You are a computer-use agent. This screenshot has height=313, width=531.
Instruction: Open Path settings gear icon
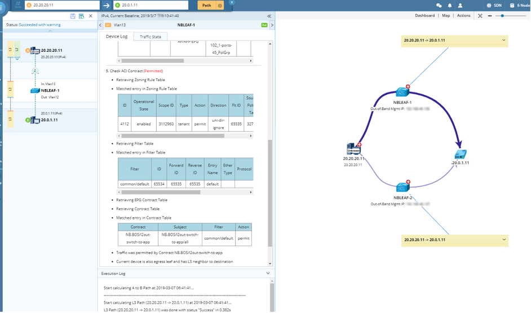click(220, 6)
